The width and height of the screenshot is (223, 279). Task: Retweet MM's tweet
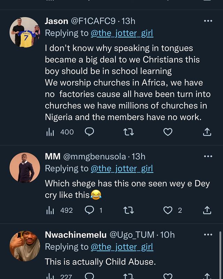(x=129, y=210)
